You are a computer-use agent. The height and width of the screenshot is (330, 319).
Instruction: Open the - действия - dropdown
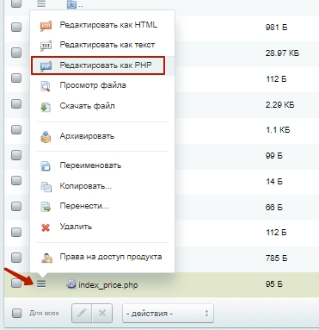click(168, 314)
